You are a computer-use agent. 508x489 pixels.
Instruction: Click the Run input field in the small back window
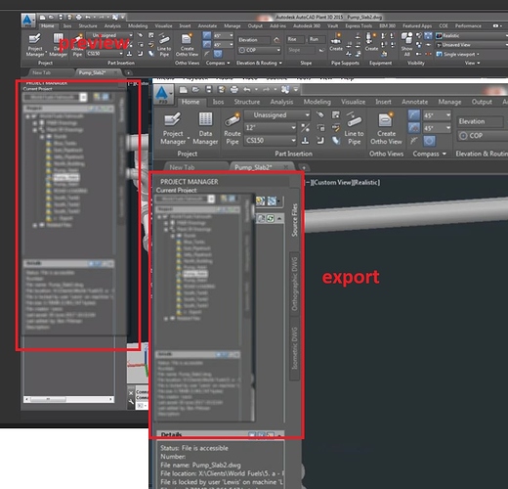click(317, 39)
